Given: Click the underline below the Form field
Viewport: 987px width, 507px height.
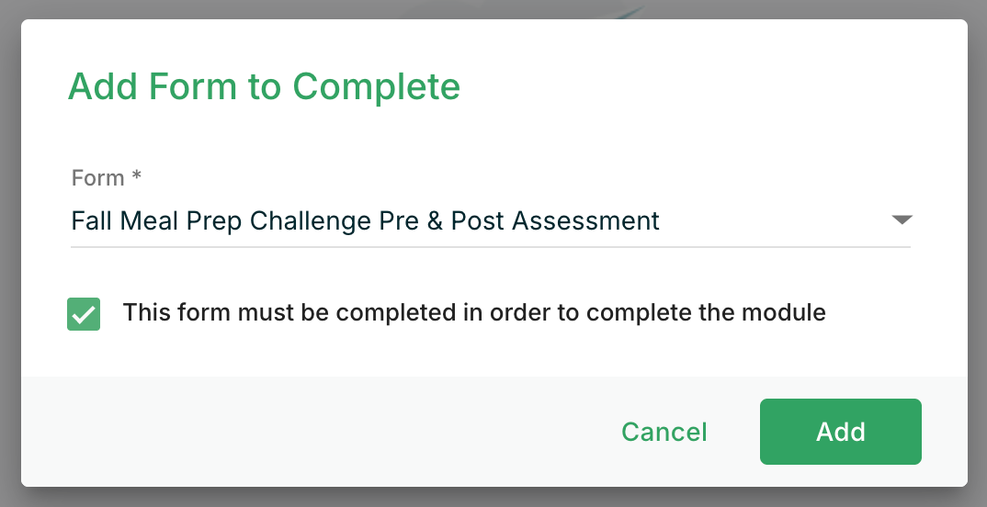Looking at the screenshot, I should (490, 246).
